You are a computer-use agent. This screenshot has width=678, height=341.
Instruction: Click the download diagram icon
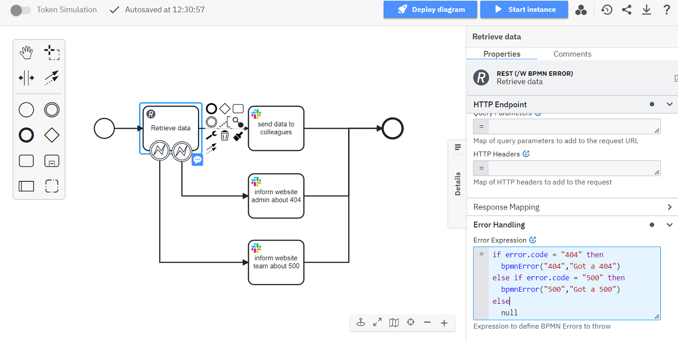click(x=646, y=9)
